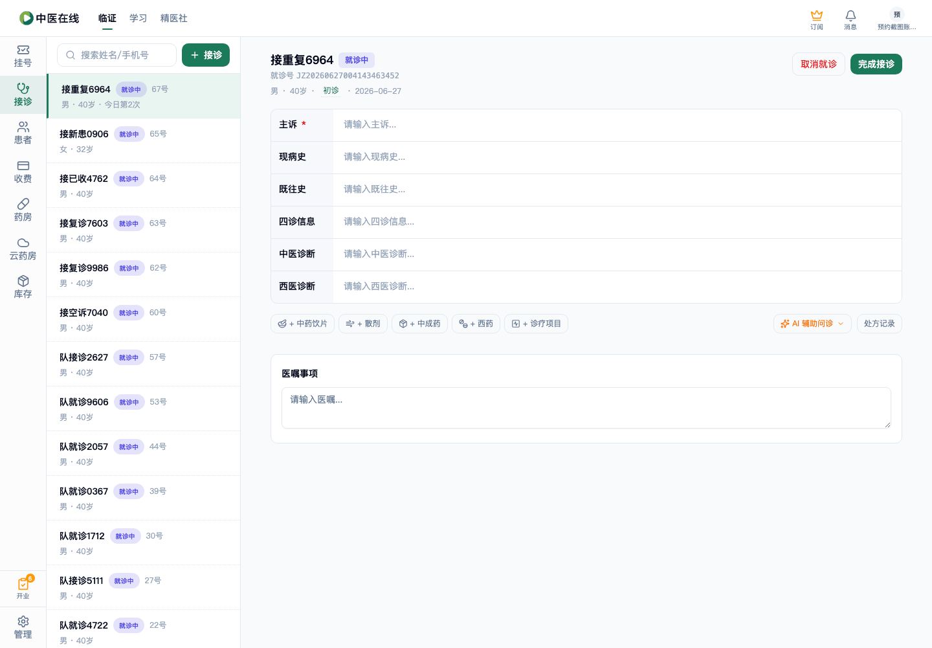Image resolution: width=932 pixels, height=648 pixels.
Task: Click the 完成接诊 button
Action: [x=876, y=64]
